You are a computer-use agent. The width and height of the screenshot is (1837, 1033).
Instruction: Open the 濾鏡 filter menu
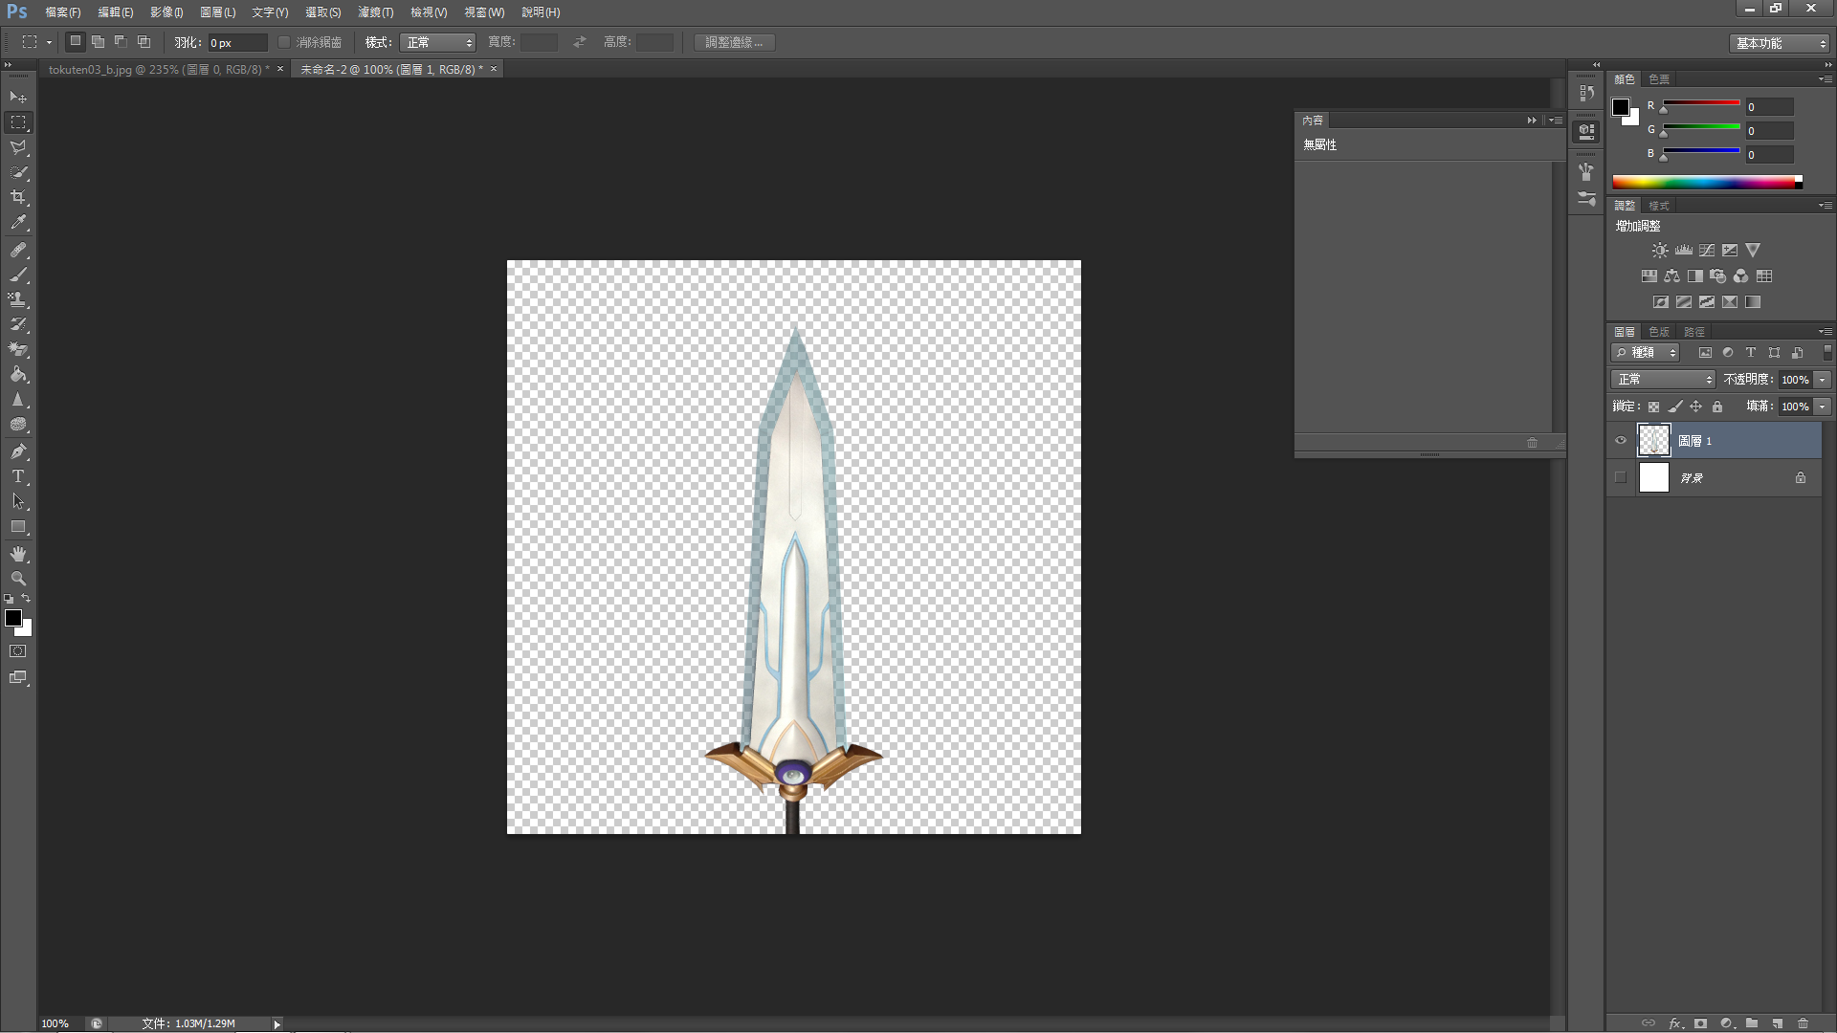pos(375,12)
